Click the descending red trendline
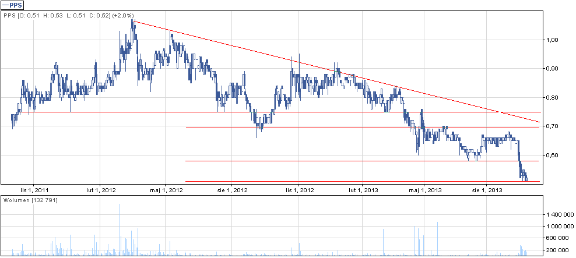The width and height of the screenshot is (576, 258). (336, 71)
